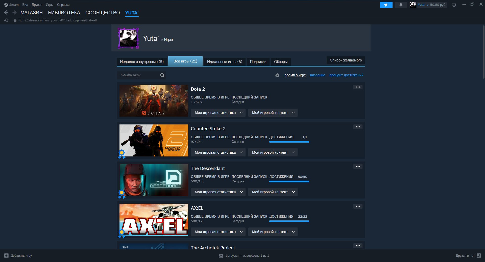
Task: Select the 'Все игры (21)' tab
Action: click(185, 61)
